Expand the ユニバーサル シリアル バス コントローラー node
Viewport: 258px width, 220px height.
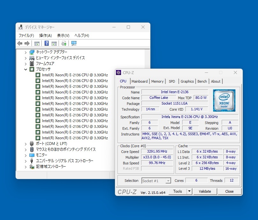pos(25,161)
